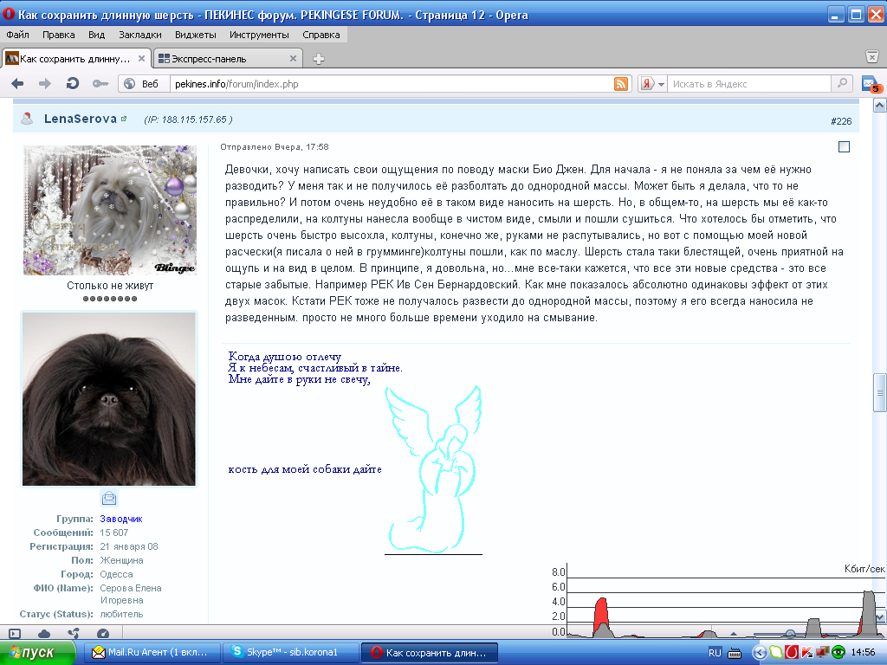Click the green eye icon in the system tray

point(838,653)
